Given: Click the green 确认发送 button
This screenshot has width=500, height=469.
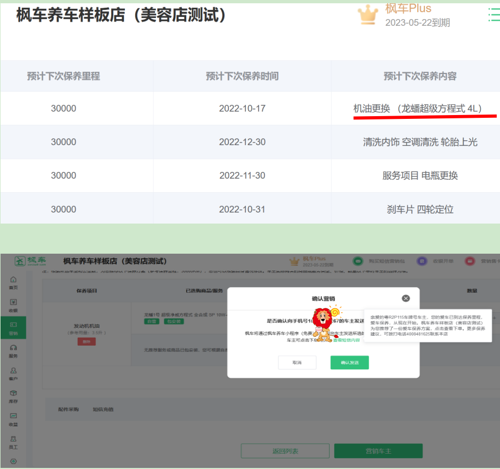Looking at the screenshot, I should pos(349,363).
